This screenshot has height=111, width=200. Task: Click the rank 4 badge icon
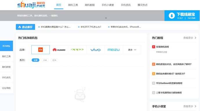pyautogui.click(x=154, y=83)
